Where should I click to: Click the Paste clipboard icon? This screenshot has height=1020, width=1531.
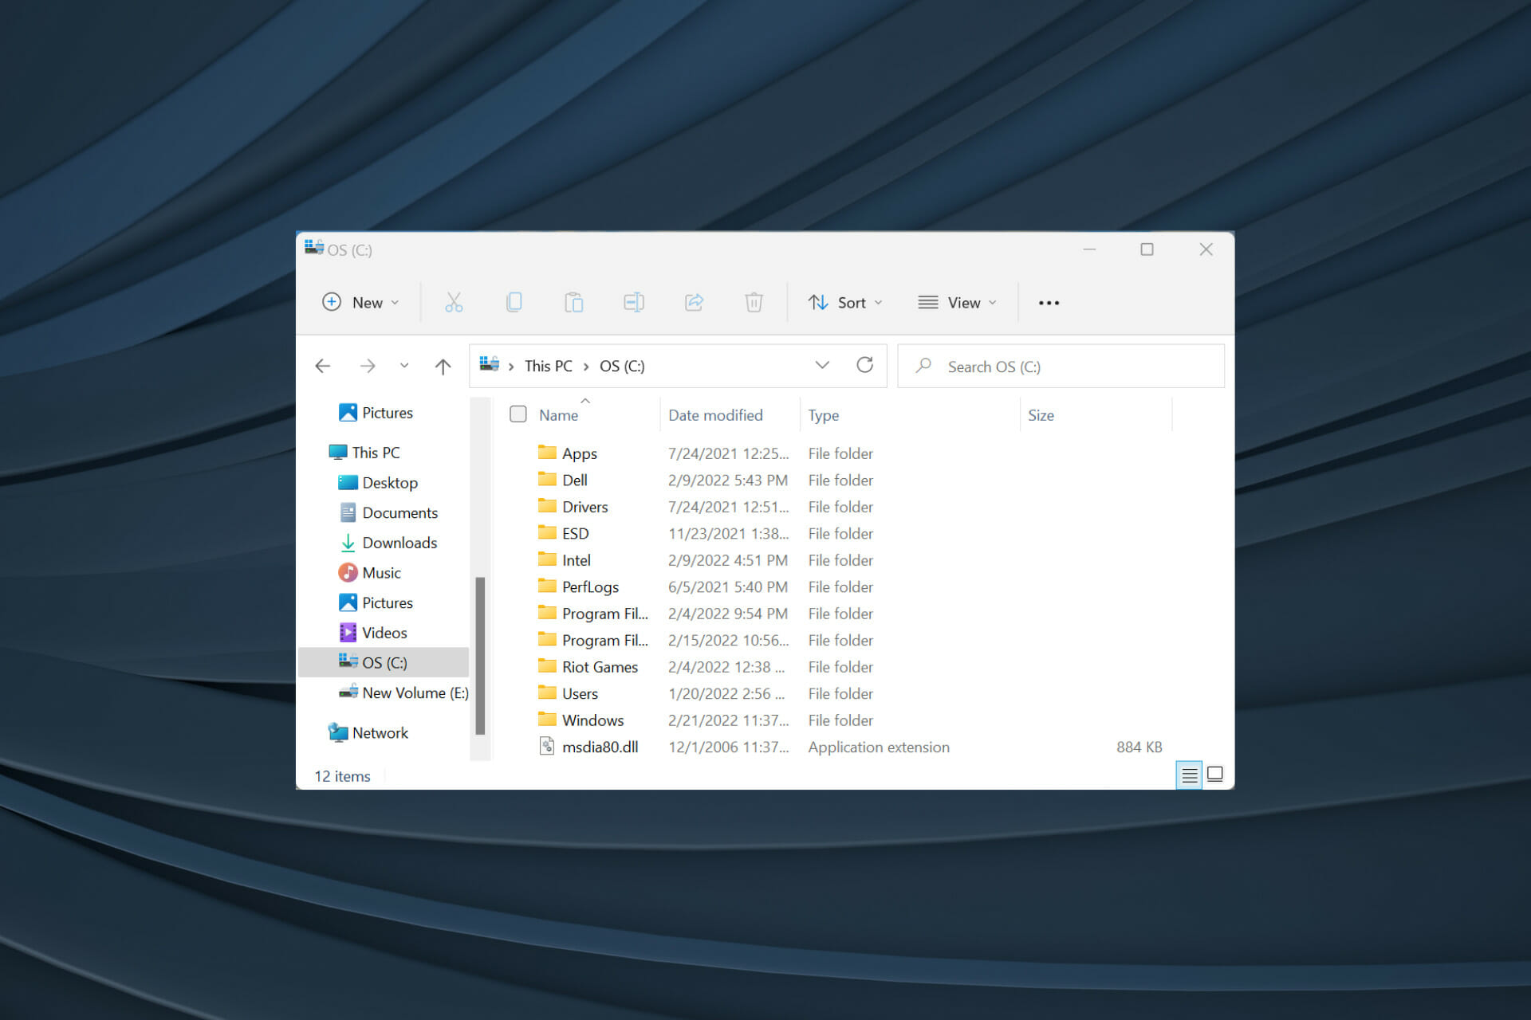pos(574,303)
